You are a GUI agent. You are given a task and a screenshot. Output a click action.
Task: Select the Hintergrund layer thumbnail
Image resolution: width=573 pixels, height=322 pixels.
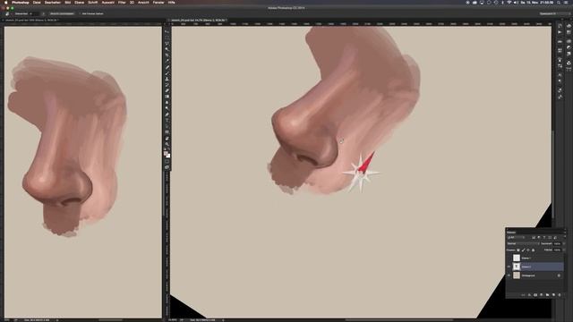517,275
